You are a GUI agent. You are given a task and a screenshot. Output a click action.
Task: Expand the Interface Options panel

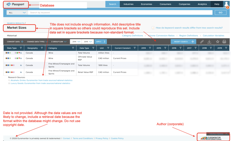[218, 134]
